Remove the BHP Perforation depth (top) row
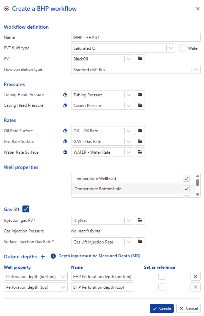The image size is (204, 316). tap(195, 287)
